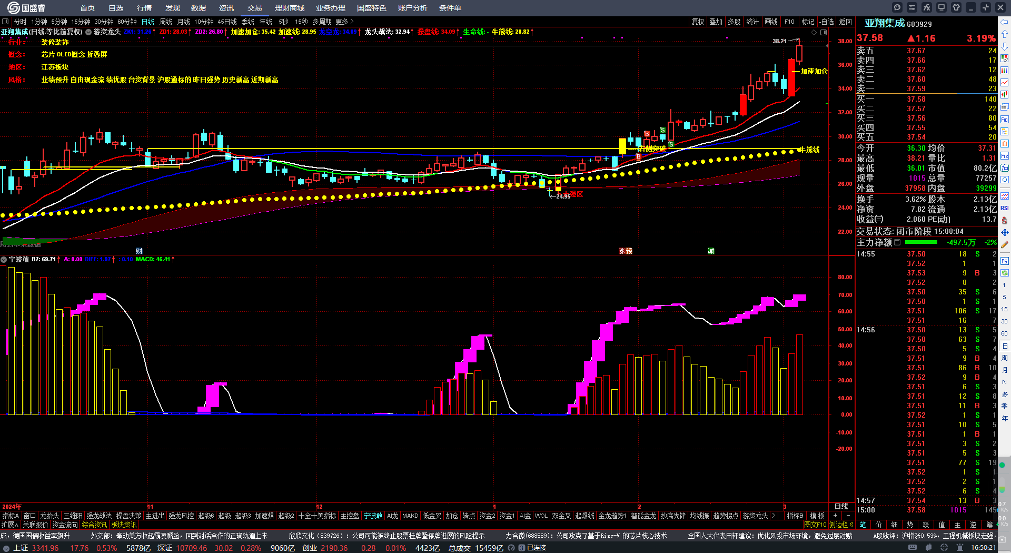
Task: Click the F10 company info icon in sidebar
Action: (x=1005, y=120)
